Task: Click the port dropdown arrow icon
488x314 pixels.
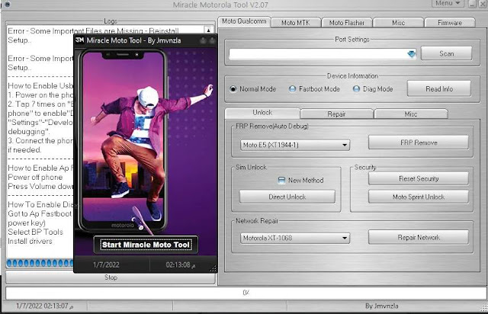Action: tap(412, 54)
